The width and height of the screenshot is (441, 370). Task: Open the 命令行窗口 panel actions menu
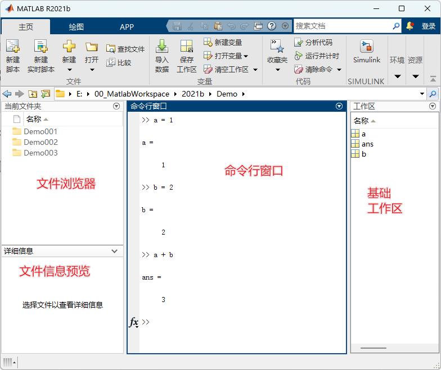[x=339, y=106]
